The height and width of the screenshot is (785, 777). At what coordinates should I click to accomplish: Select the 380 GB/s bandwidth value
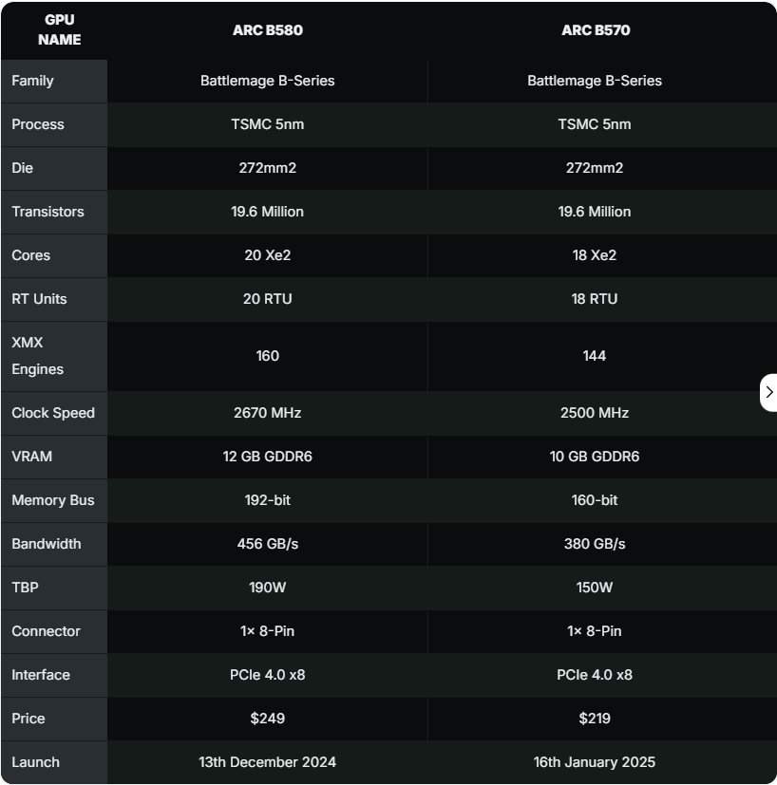(x=595, y=543)
